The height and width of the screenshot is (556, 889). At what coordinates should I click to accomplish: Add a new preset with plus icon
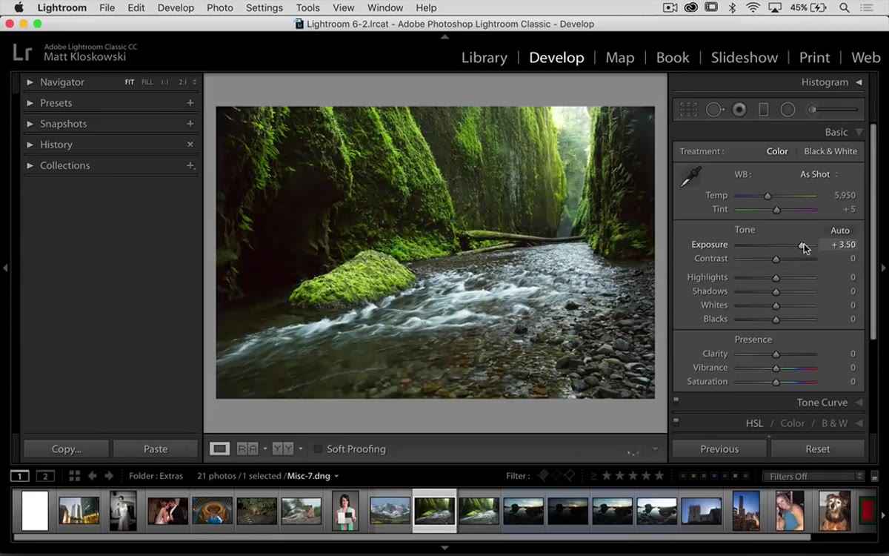[190, 103]
